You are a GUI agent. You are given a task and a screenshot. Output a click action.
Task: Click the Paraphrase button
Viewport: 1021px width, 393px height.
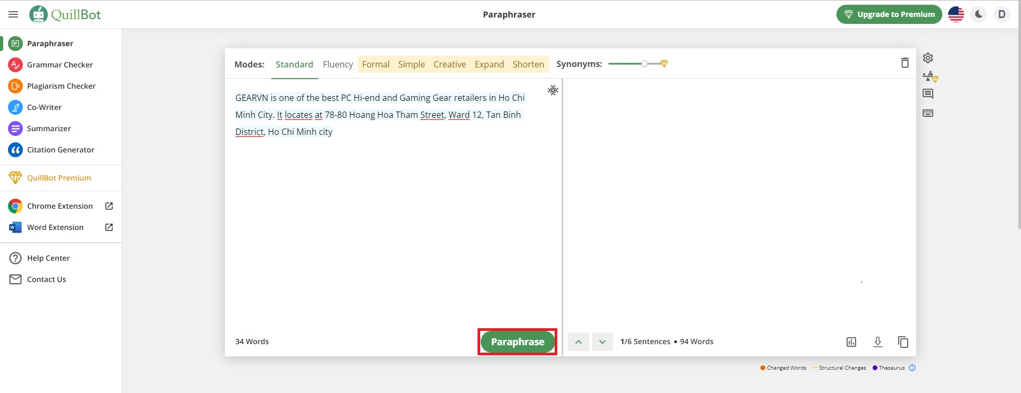click(x=517, y=342)
